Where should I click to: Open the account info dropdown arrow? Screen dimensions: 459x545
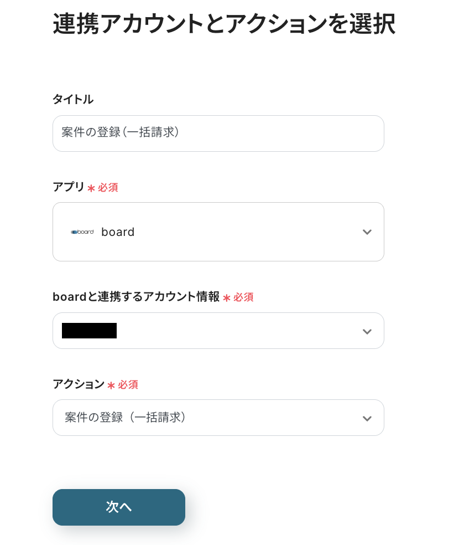pos(367,331)
